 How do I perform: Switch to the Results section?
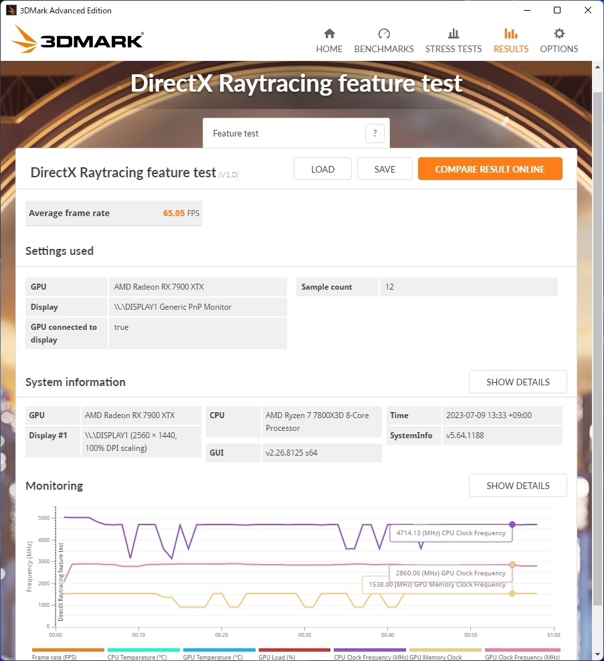click(510, 39)
